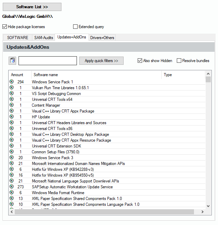Click the icon next to HP Update row
The width and height of the screenshot is (218, 225).
click(x=12, y=117)
